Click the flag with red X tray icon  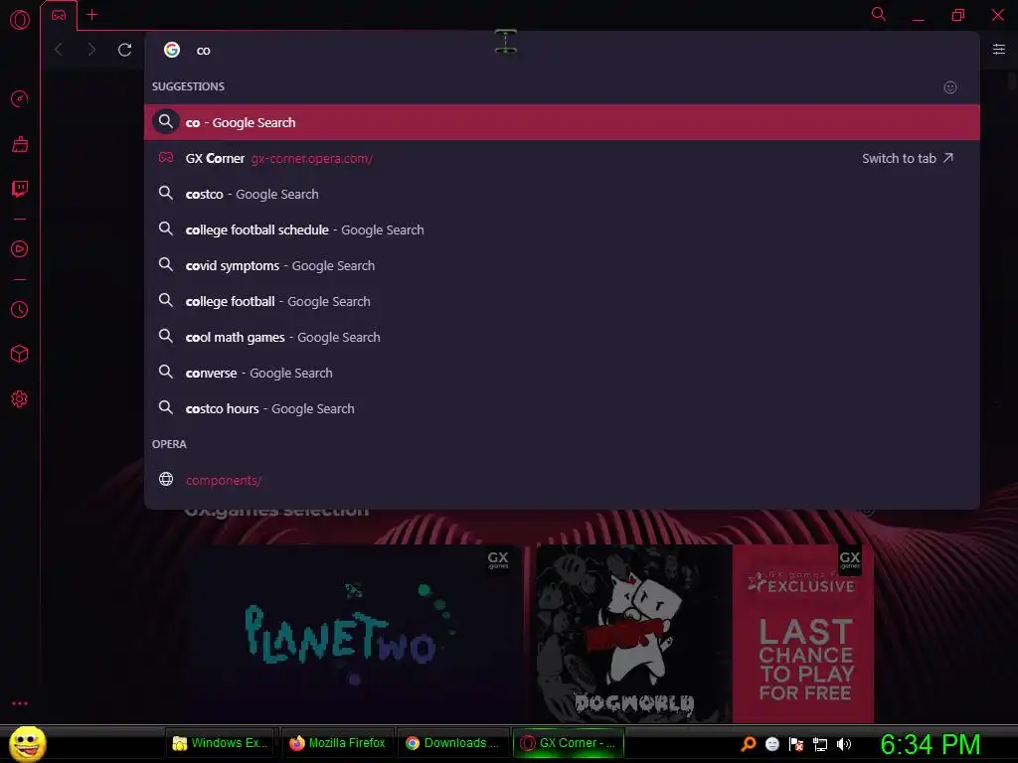coord(796,744)
